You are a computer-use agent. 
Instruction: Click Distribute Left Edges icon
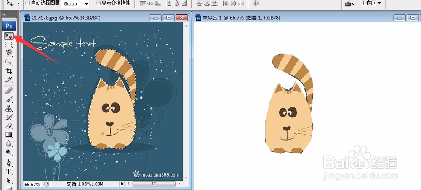click(x=226, y=3)
